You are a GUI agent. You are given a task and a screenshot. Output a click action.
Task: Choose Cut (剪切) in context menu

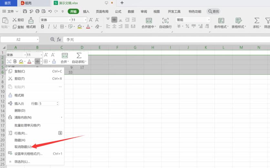point(35,79)
